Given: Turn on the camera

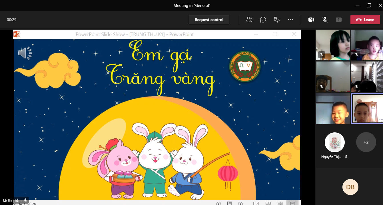Looking at the screenshot, I should point(311,20).
